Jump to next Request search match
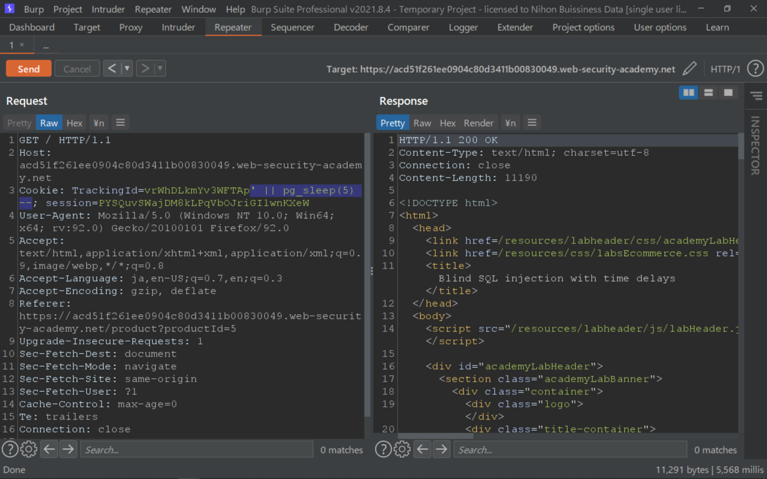The image size is (767, 479). 68,449
